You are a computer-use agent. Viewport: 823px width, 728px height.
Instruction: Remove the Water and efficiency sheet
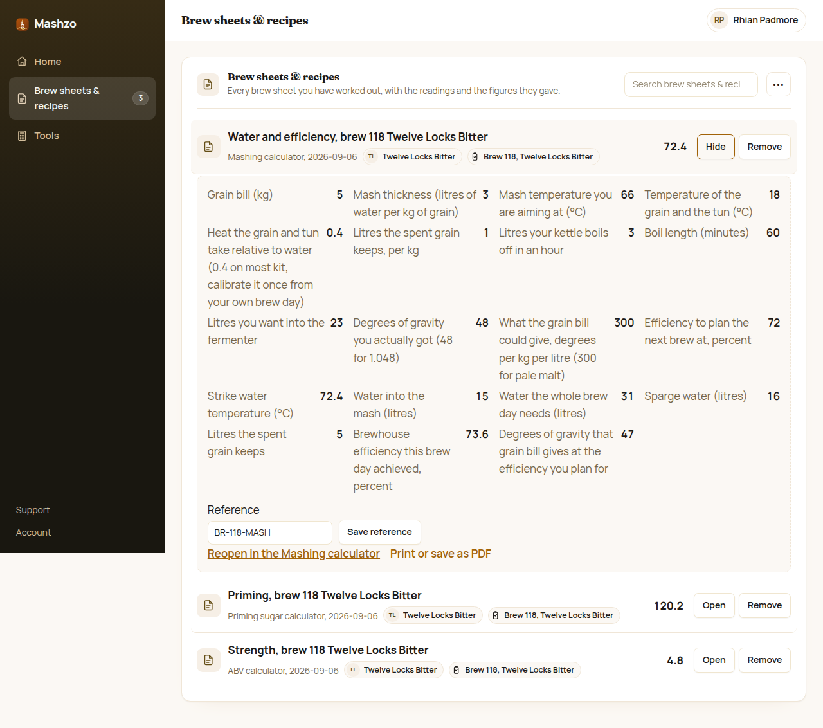764,147
